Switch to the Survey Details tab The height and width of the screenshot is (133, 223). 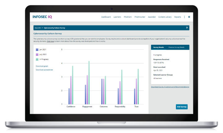(158, 47)
